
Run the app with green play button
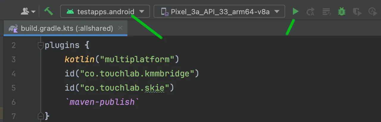(295, 12)
